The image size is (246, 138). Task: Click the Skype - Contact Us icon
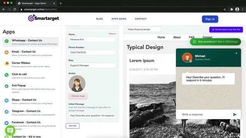7,100
